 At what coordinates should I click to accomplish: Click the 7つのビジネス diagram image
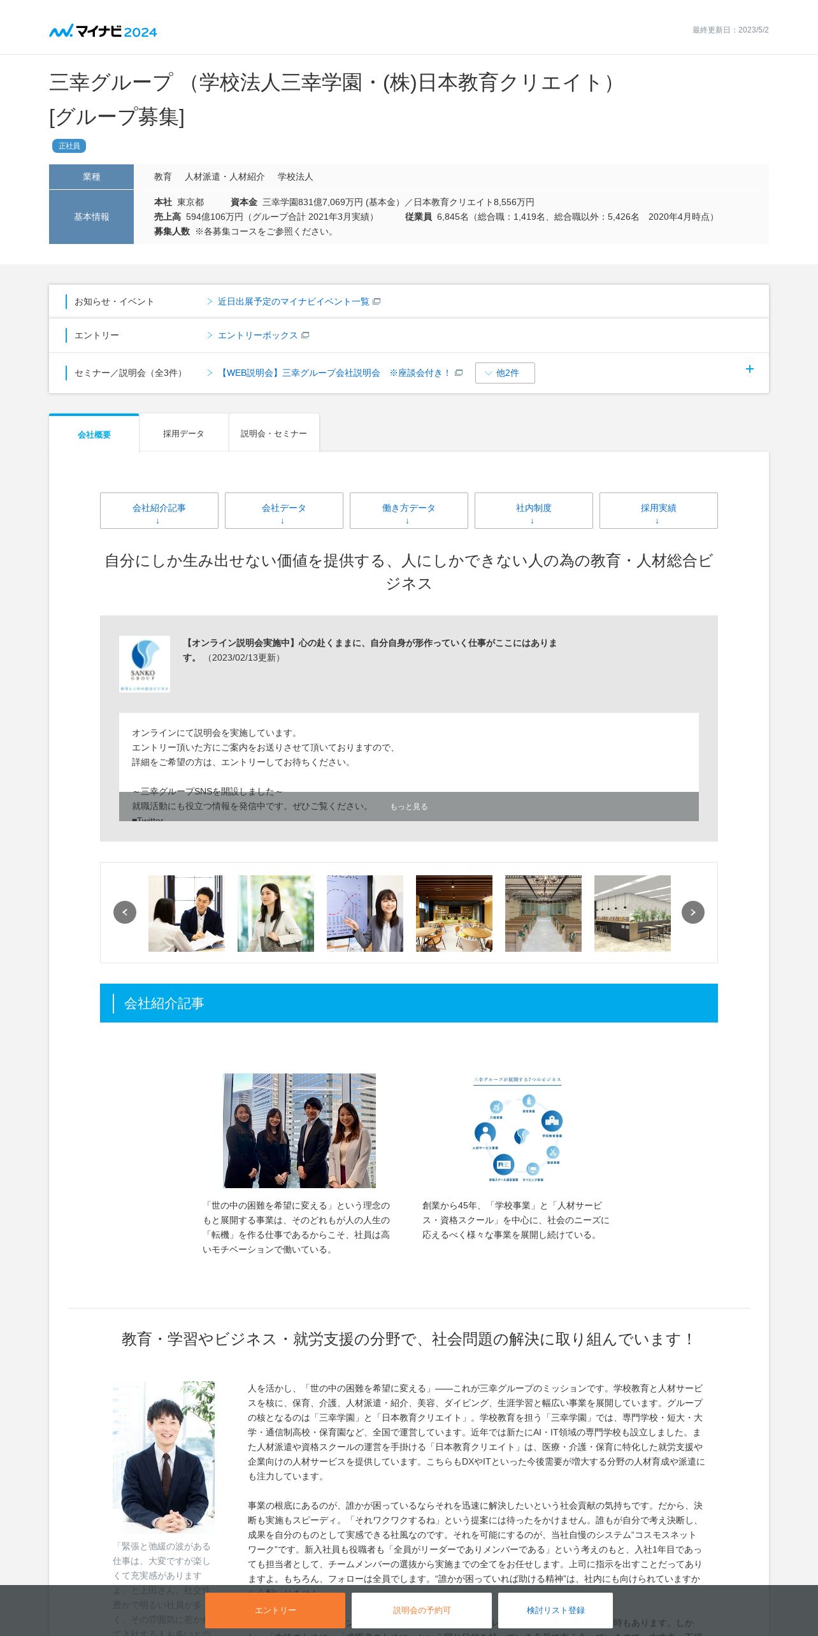517,1130
